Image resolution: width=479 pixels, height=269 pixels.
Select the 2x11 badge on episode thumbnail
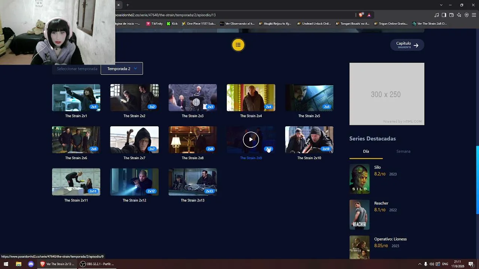click(x=93, y=191)
